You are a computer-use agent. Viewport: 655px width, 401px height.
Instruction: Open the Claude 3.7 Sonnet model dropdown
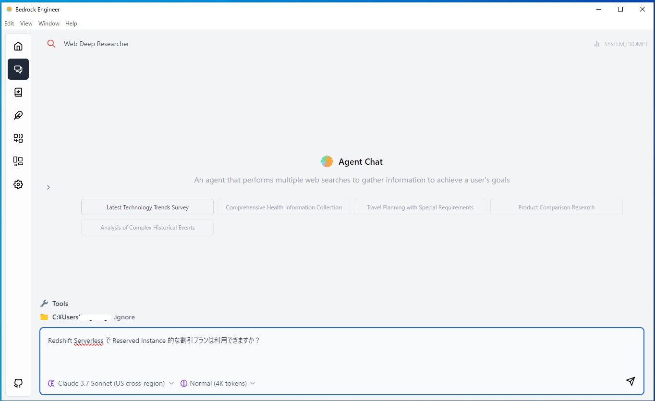[x=111, y=383]
